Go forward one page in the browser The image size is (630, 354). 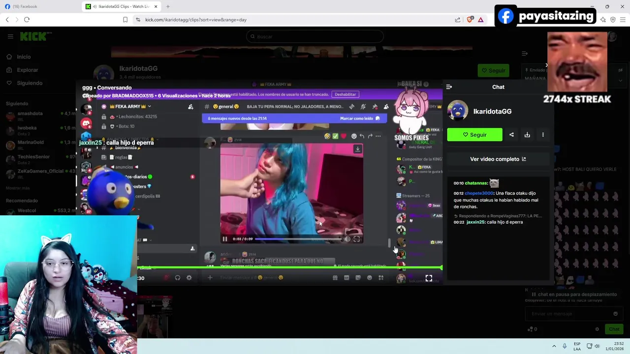pos(17,20)
